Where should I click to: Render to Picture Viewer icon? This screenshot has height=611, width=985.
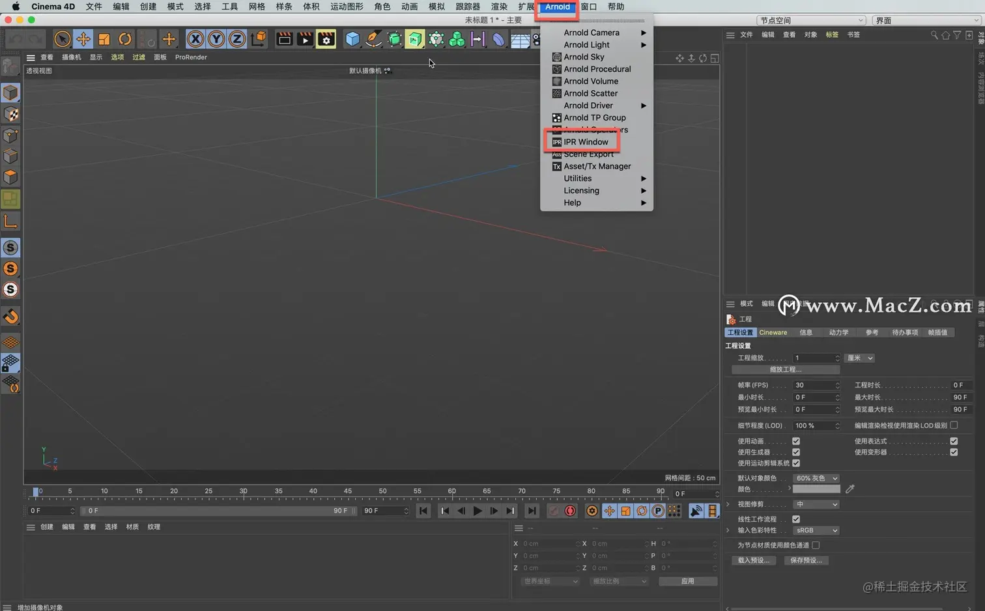pyautogui.click(x=305, y=39)
